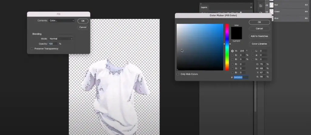The image size is (311, 135).
Task: Toggle visibility of the Red channel
Action: tap(267, 5)
